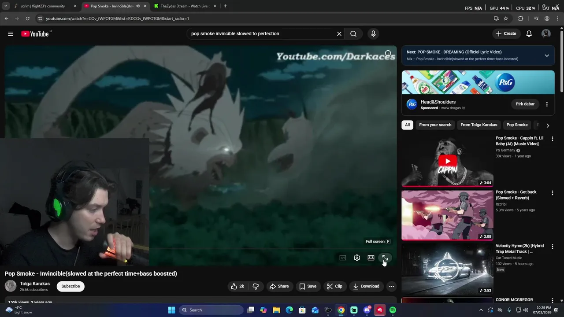
Task: Expand the Next mix playlist panel
Action: pos(547,55)
